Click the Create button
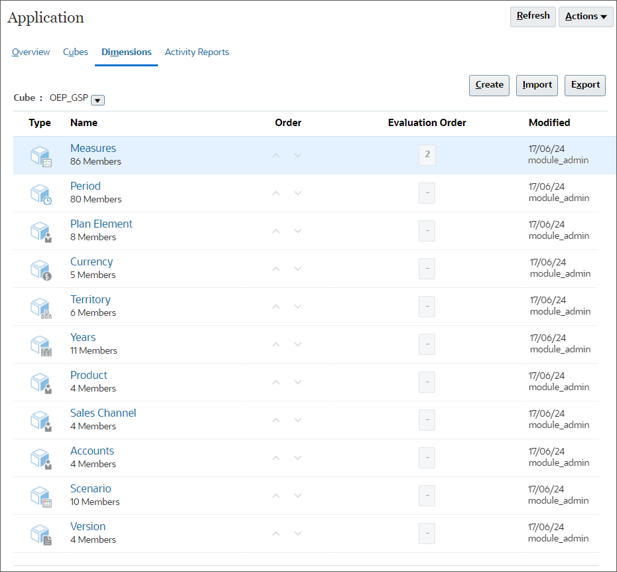This screenshot has width=617, height=572. click(489, 85)
